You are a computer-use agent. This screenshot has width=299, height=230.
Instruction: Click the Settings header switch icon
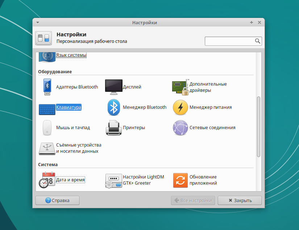43,38
